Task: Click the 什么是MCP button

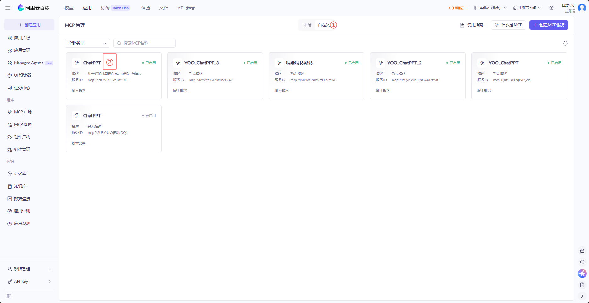Action: 508,25
